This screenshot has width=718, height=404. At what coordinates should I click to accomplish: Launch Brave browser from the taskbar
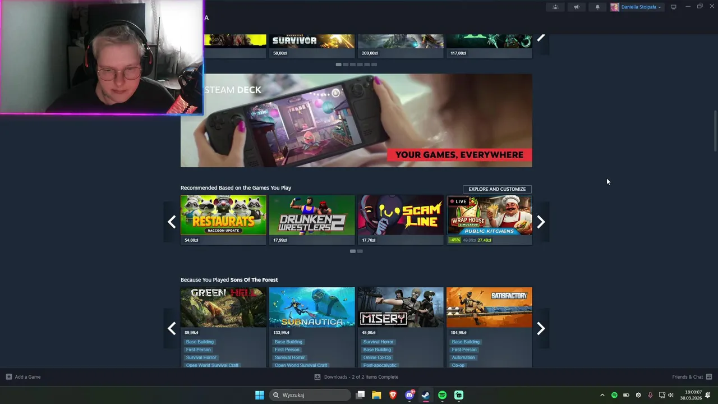pos(393,395)
